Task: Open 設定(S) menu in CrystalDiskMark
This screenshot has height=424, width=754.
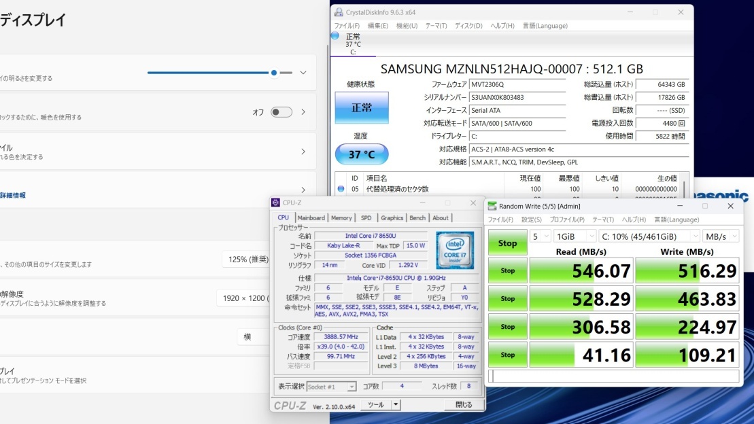Action: (532, 219)
